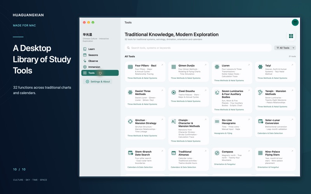Click the Daoist Three Methods title
Viewport: 311px width, 194px height.
(143, 92)
